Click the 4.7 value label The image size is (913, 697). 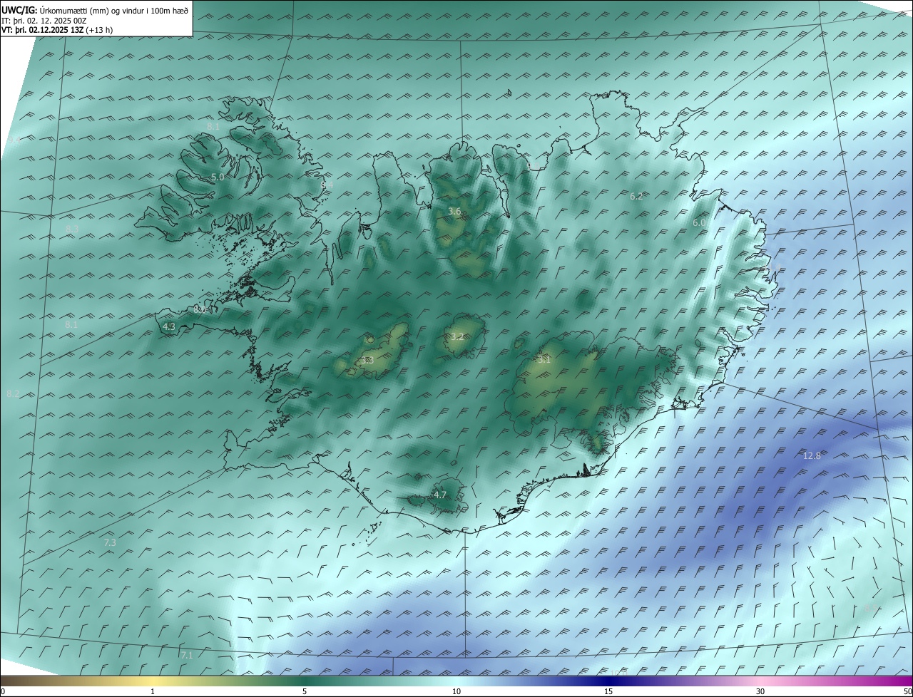pos(440,495)
